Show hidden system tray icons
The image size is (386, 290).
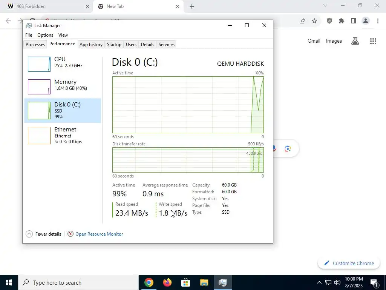(x=319, y=282)
